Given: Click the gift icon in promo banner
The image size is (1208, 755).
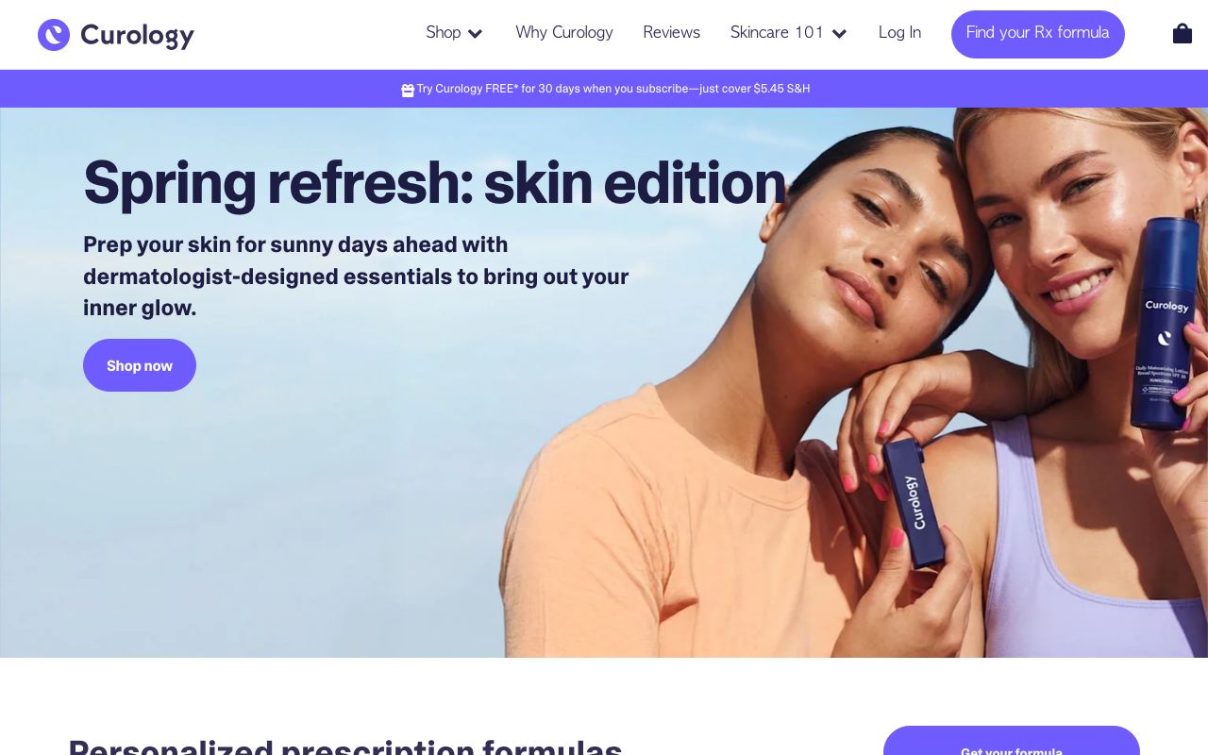Looking at the screenshot, I should click(x=408, y=90).
